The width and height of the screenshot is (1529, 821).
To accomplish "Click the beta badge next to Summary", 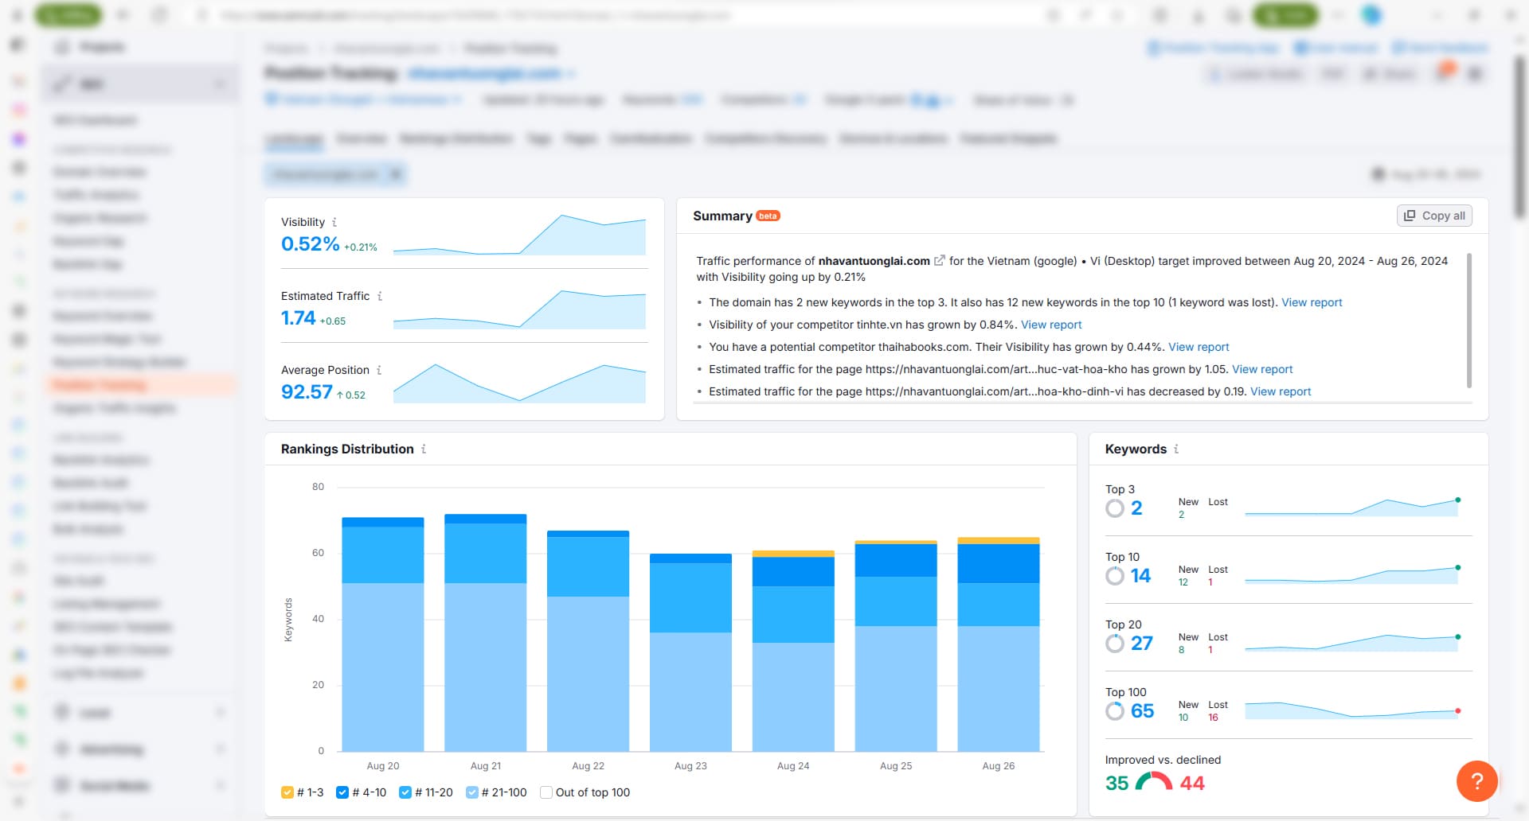I will [x=768, y=216].
